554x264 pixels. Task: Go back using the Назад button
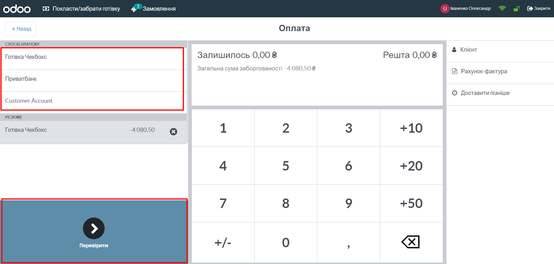click(21, 29)
